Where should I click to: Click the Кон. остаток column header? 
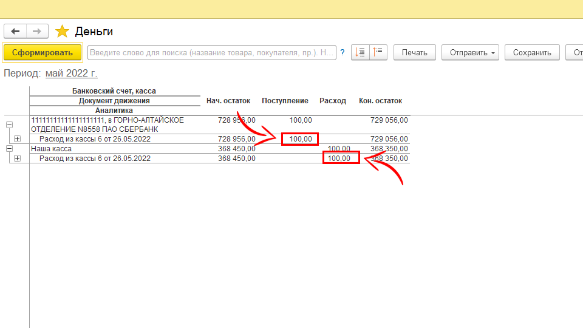tap(380, 101)
